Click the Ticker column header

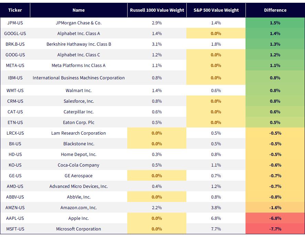[15, 10]
